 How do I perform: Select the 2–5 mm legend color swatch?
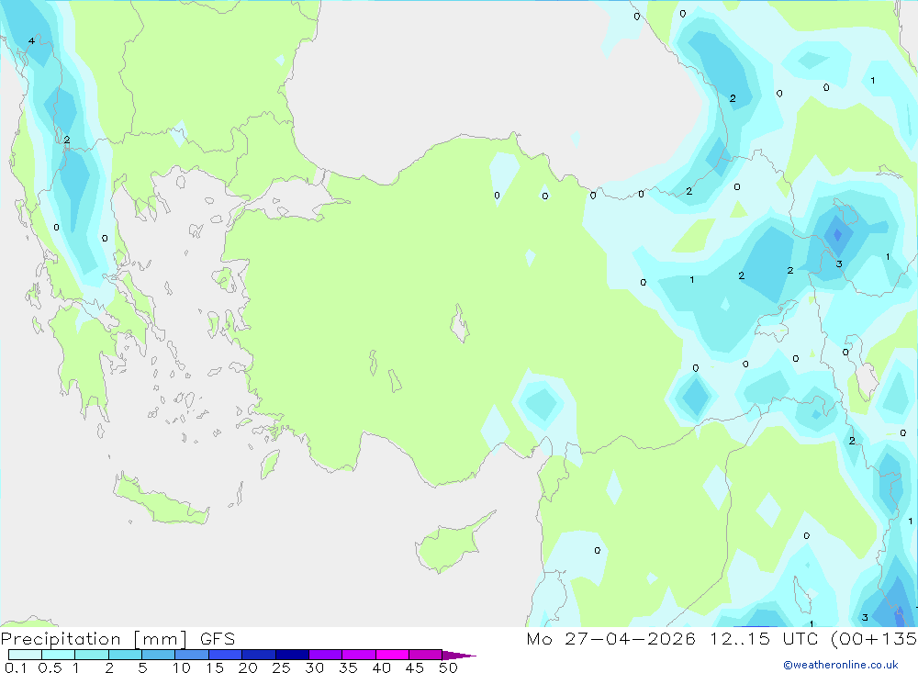point(125,655)
